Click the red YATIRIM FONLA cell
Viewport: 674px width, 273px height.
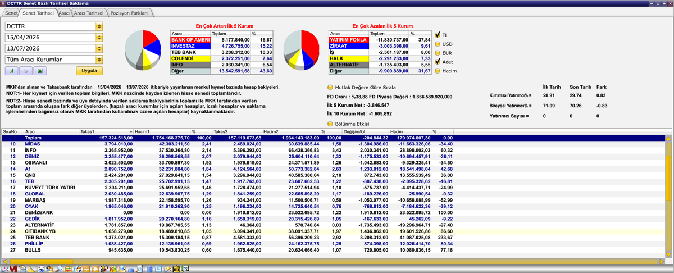point(348,40)
